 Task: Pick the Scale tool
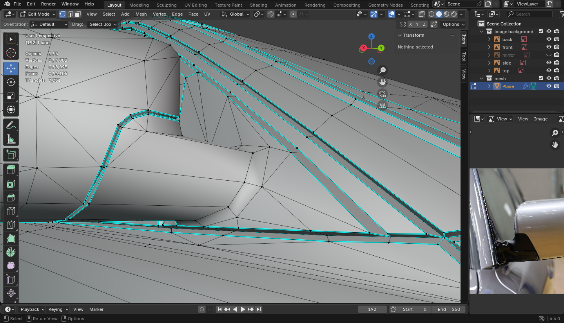pyautogui.click(x=11, y=96)
